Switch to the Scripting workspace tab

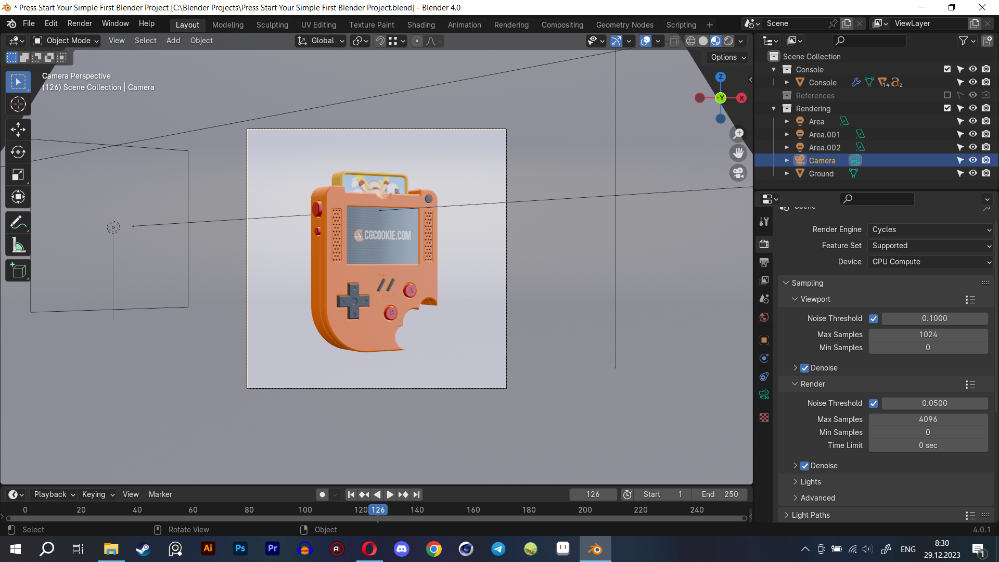click(681, 24)
